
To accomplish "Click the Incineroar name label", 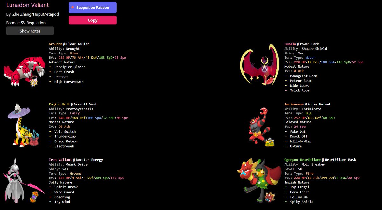I will pyautogui.click(x=294, y=104).
